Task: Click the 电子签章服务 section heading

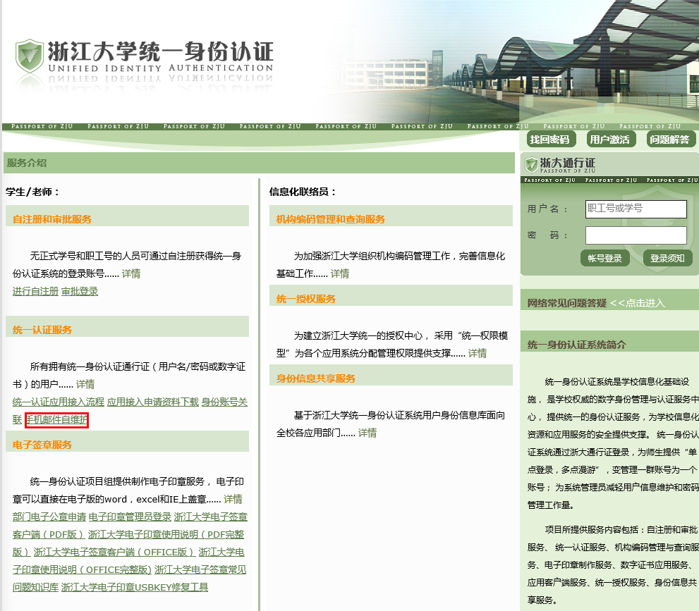Action: (x=42, y=445)
